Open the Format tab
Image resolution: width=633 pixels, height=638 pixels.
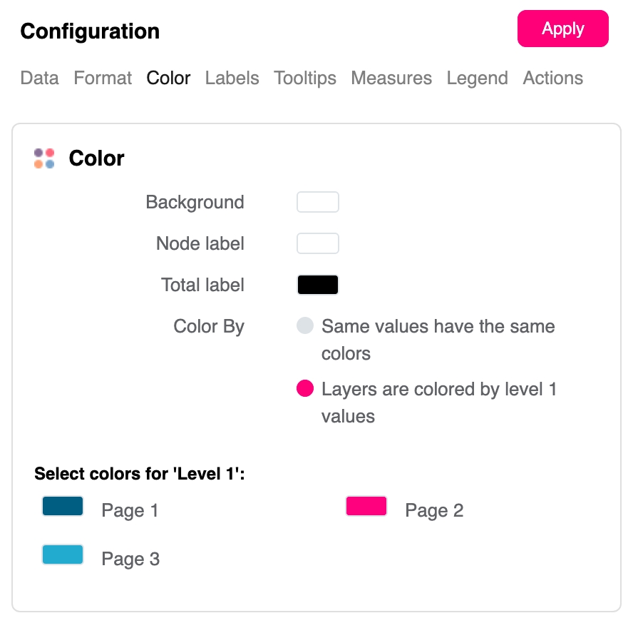coord(103,78)
